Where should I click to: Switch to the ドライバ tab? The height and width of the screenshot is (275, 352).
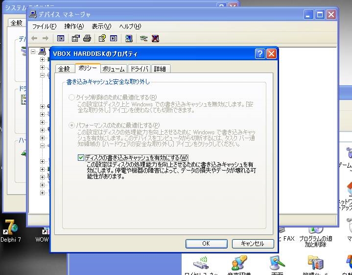coord(139,69)
